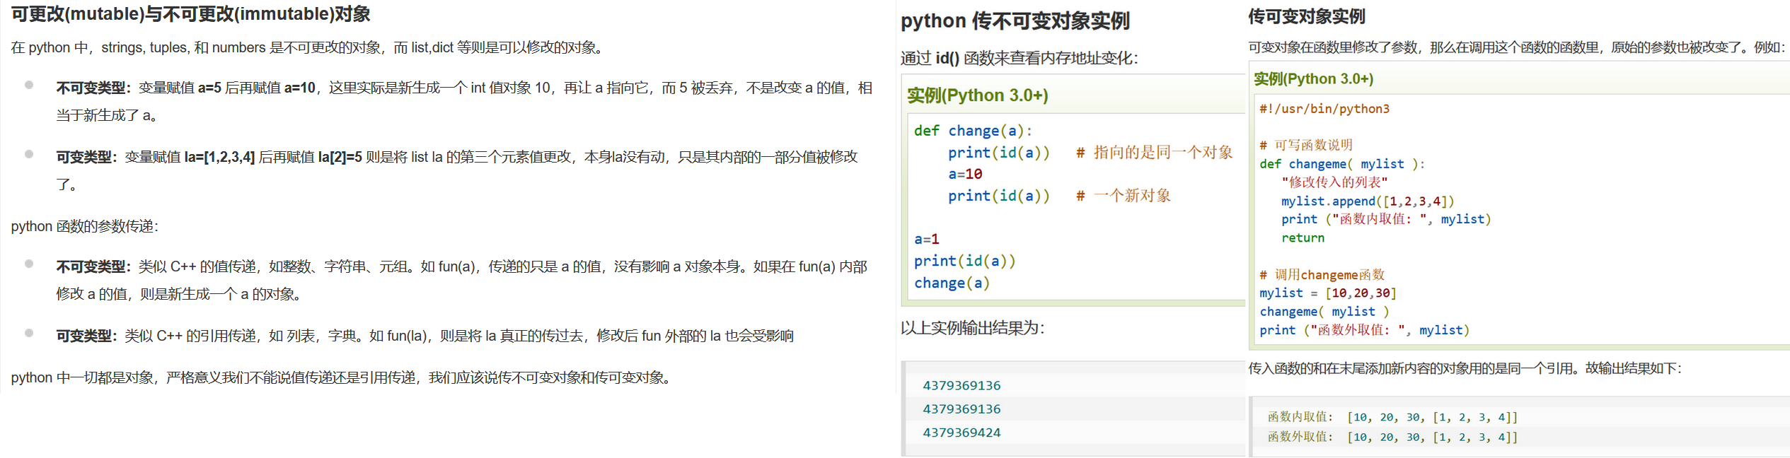Click the bold id() text in description
Image resolution: width=1790 pixels, height=458 pixels.
(x=947, y=58)
